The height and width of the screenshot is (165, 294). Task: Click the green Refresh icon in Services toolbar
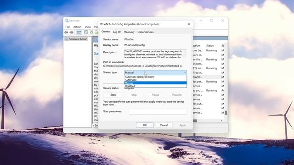pos(91,33)
